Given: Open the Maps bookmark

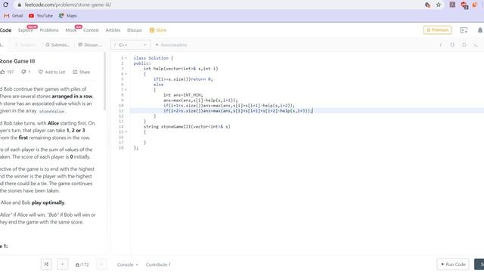Looking at the screenshot, I should pos(68,15).
